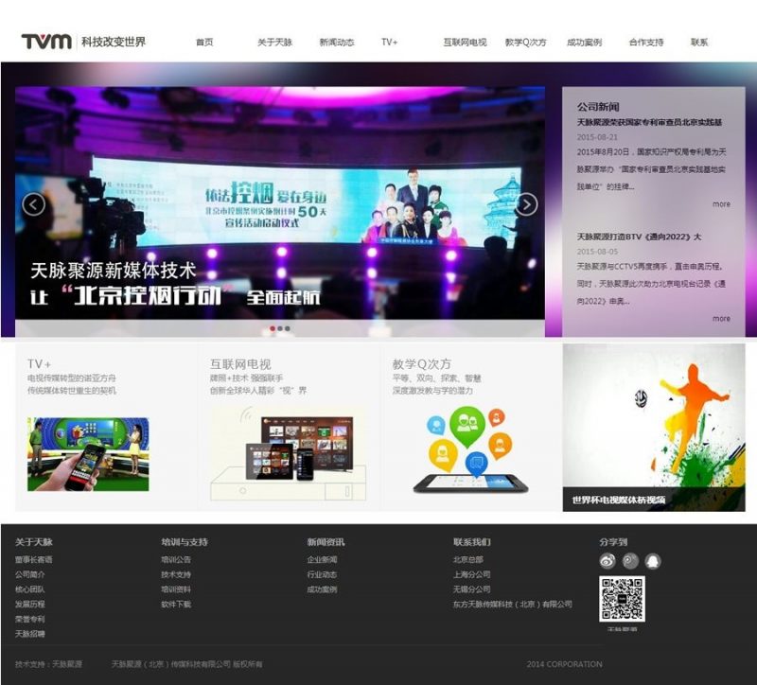The width and height of the screenshot is (757, 685).
Task: Open the 互联网电视 navigation menu
Action: (465, 43)
